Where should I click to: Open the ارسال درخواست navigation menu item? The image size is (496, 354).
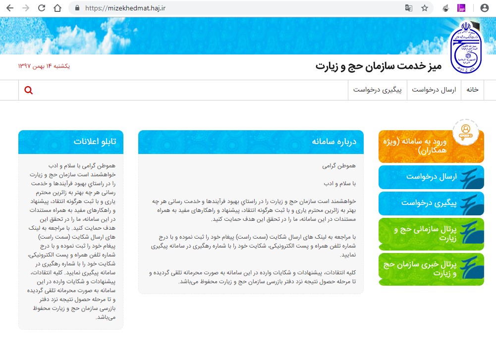[x=434, y=90]
